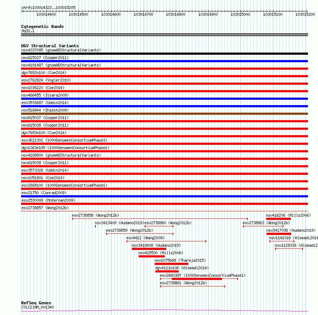Select esv2660397 (1000GenomesConsortiumPhase1) label

point(203,275)
